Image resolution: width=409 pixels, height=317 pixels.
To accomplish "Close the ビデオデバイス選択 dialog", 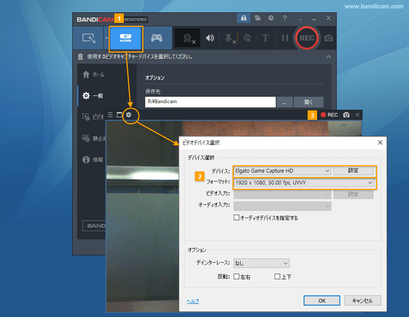I will point(380,142).
